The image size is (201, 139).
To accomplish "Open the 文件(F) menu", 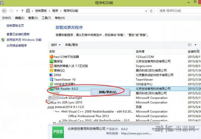I will (6, 18).
